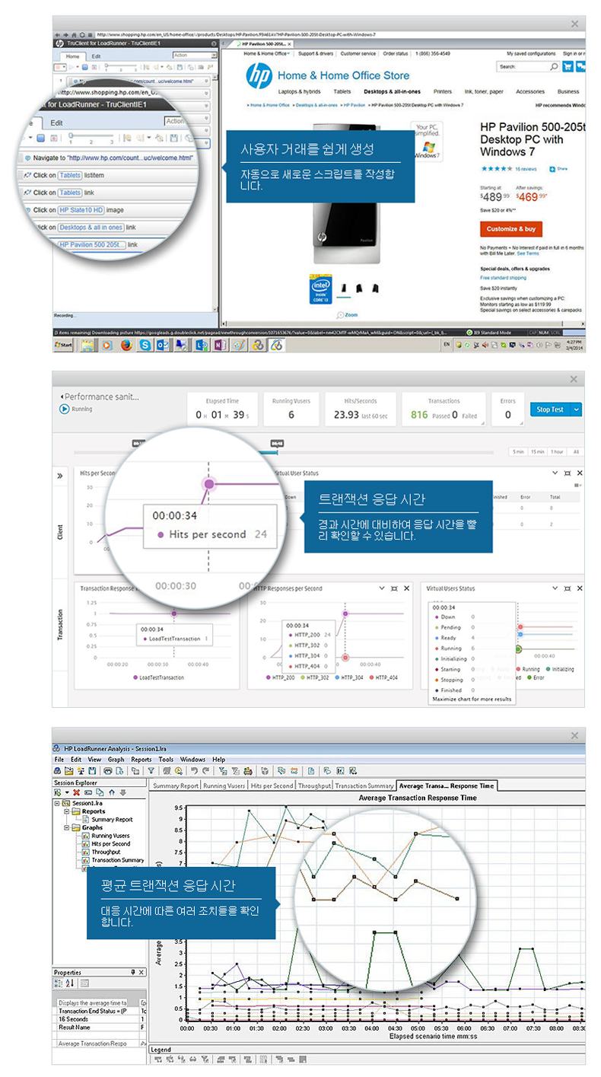Close the HTTP Responses per Second panel
The image size is (601, 1077).
coord(406,588)
